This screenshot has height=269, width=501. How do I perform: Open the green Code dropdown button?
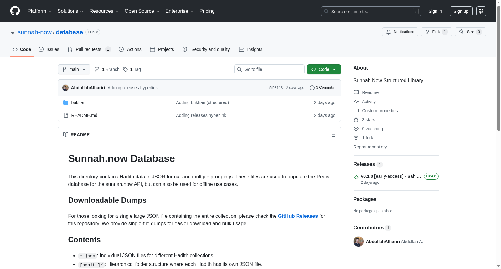[324, 69]
